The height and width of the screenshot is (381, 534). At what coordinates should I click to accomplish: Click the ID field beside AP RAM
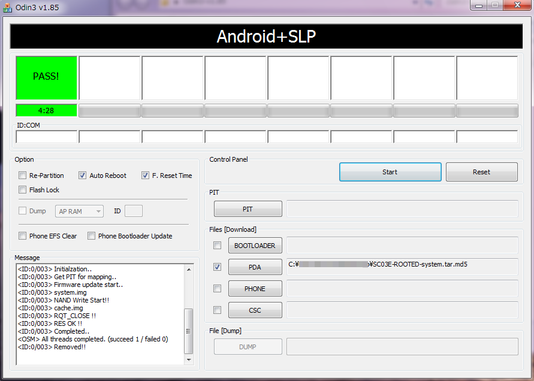tap(134, 211)
